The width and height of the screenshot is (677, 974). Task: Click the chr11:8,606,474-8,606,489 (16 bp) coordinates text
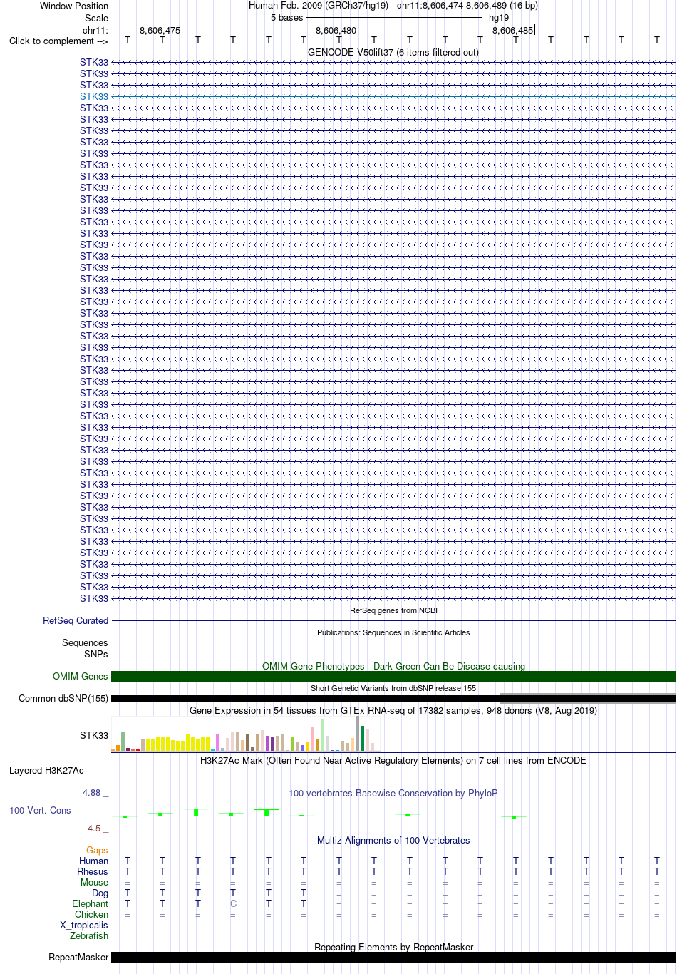tap(467, 5)
